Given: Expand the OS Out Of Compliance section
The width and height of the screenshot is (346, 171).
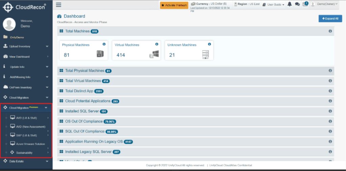Looking at the screenshot, I should [196, 121].
